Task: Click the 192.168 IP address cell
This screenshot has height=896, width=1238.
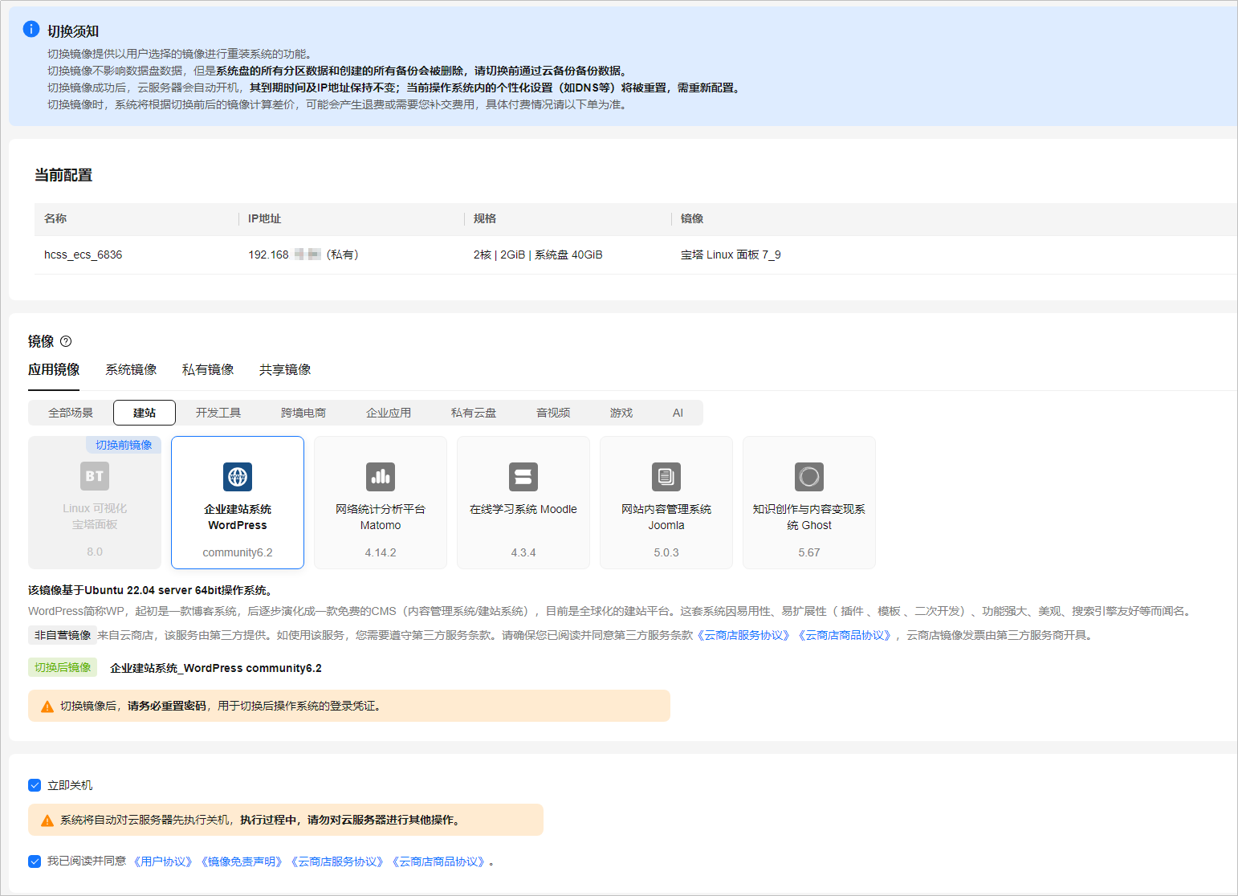Action: [303, 255]
